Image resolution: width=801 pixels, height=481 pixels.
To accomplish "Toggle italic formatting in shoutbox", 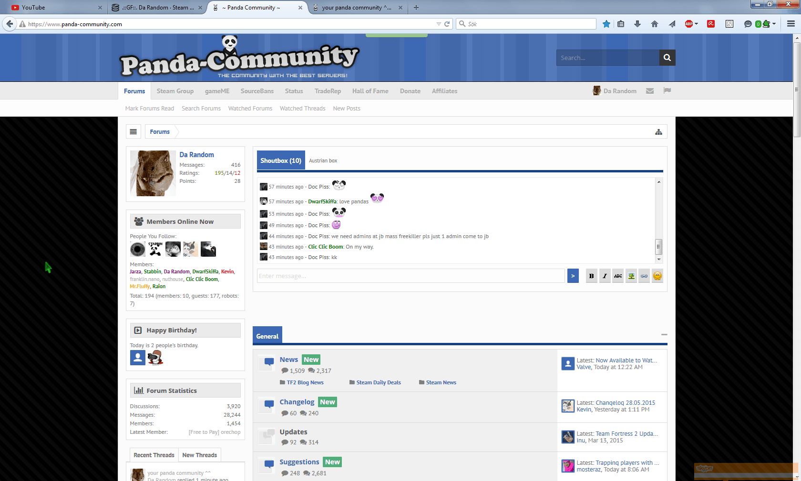I will pyautogui.click(x=605, y=276).
